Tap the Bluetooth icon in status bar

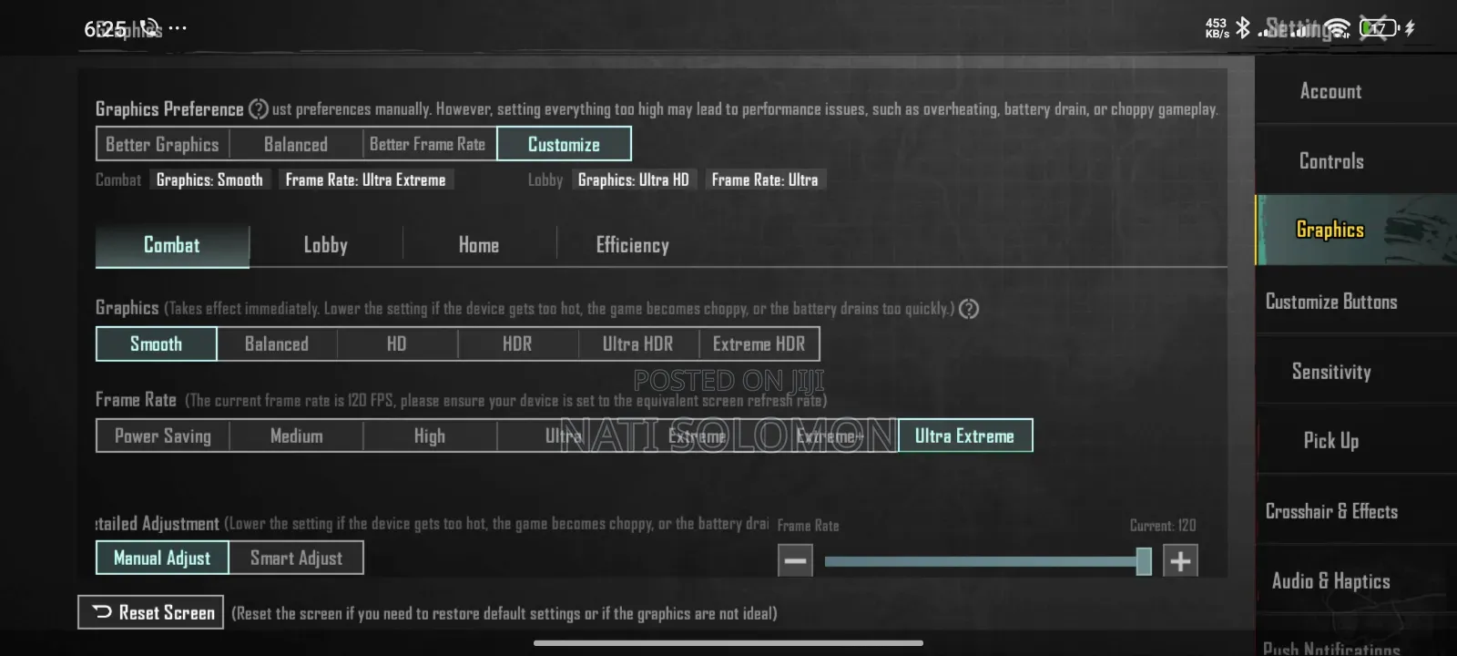coord(1243,28)
